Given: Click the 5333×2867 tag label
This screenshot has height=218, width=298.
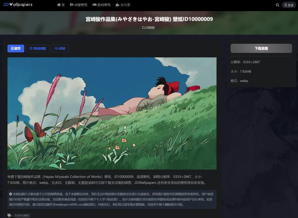Looking at the screenshot, I should [22, 216].
